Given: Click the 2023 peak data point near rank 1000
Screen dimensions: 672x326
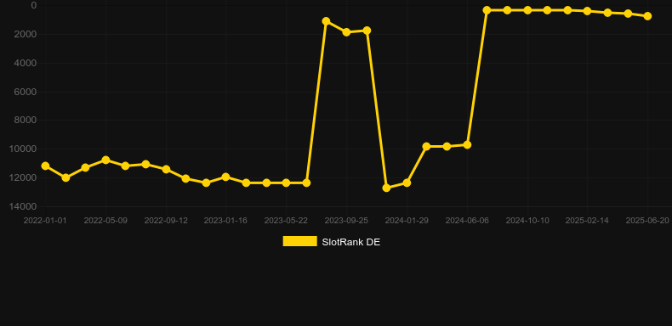Looking at the screenshot, I should tap(326, 21).
